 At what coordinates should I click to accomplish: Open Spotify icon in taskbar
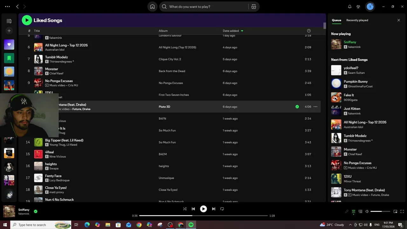[x=191, y=225]
